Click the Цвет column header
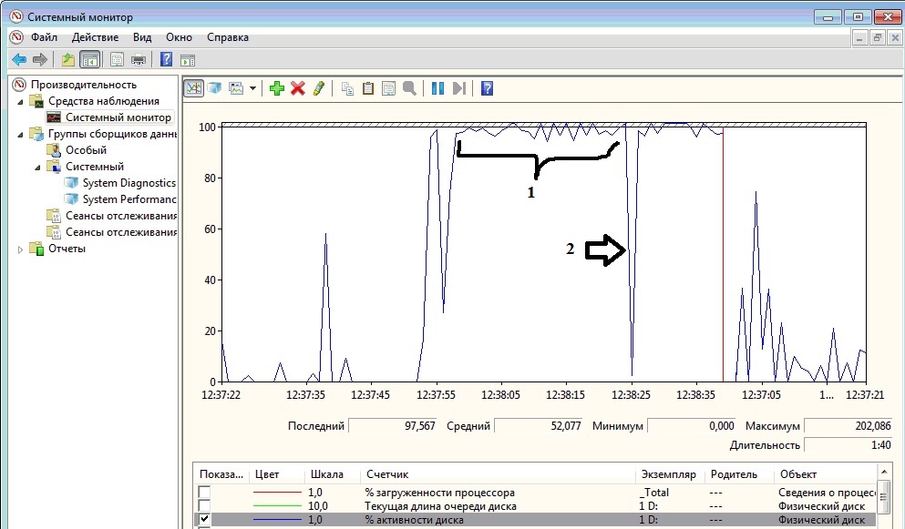The width and height of the screenshot is (905, 529). 277,474
